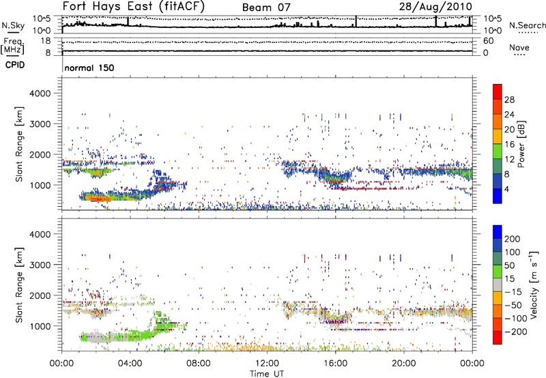Click the "20:00" time axis label
546x378 pixels.
pos(403,364)
